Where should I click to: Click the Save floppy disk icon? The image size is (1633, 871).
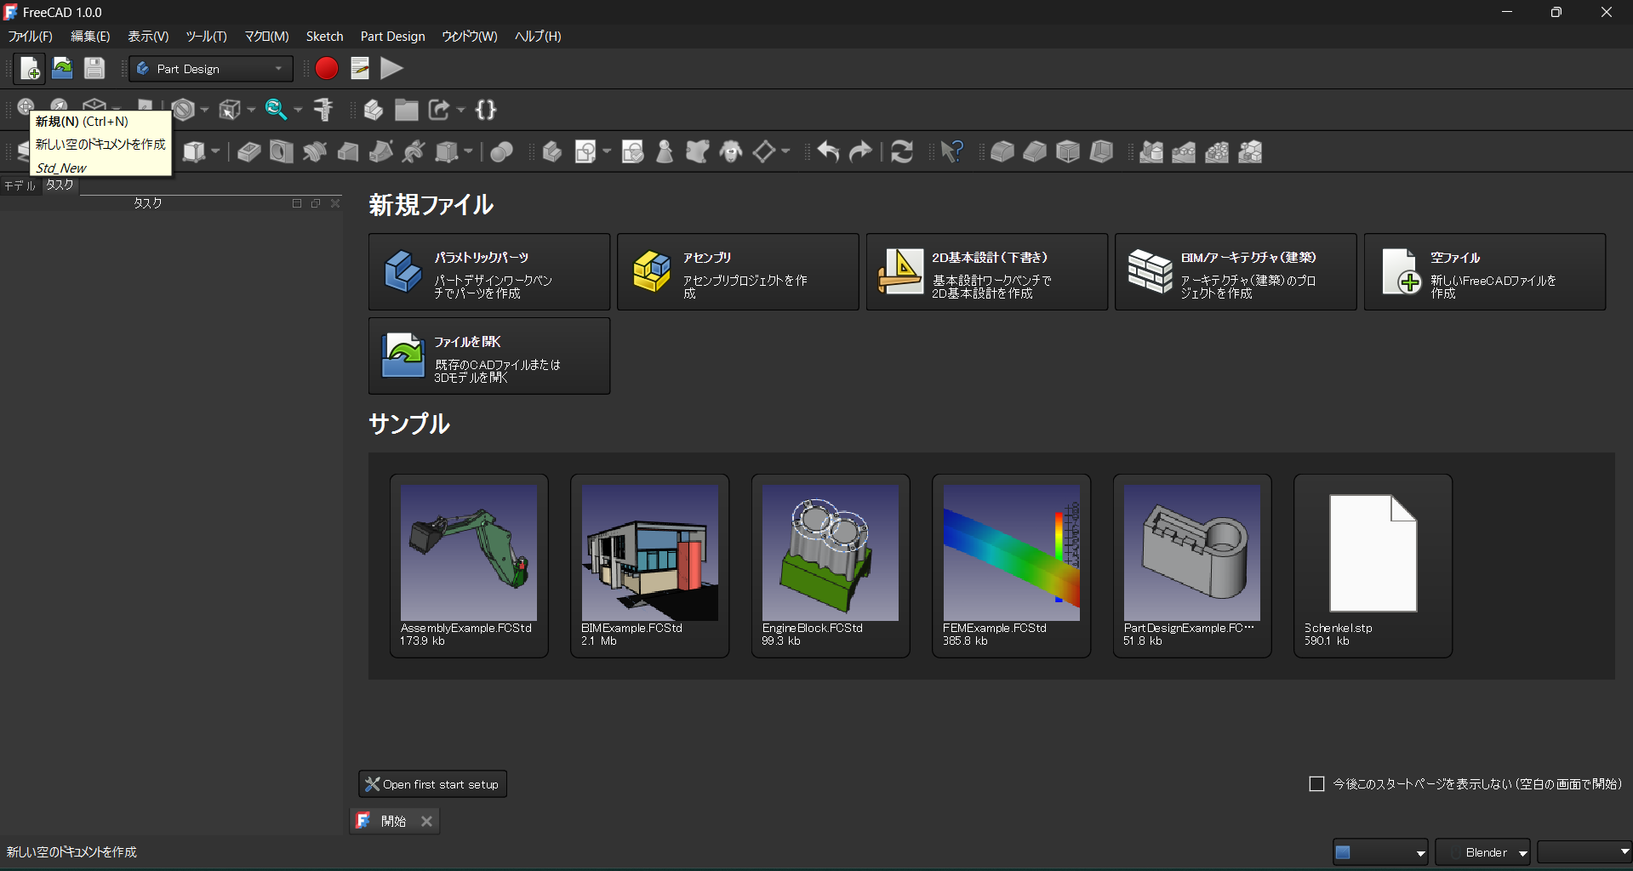coord(94,68)
